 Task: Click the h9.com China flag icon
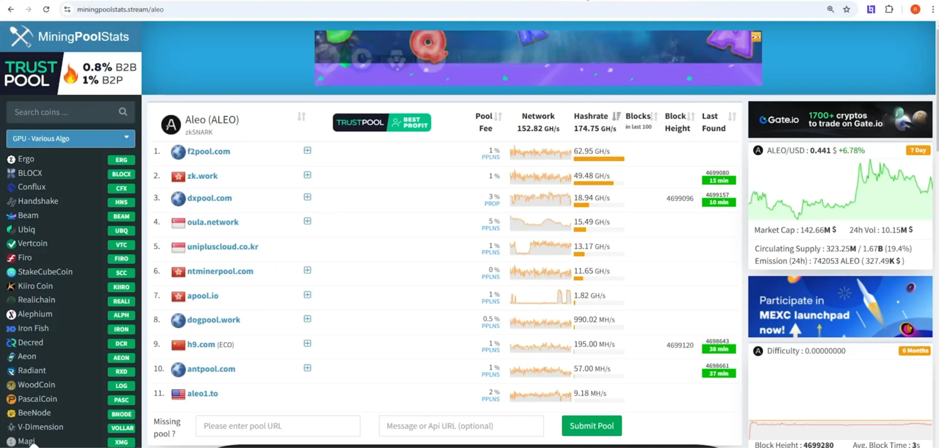coord(178,345)
